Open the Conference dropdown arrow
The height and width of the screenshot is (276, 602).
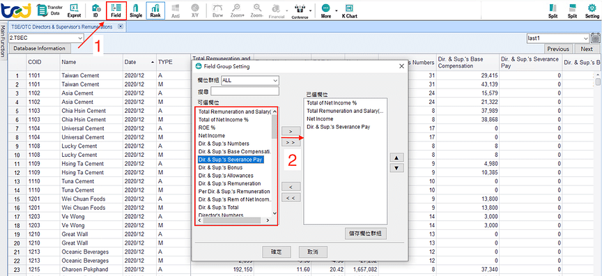[x=311, y=10]
